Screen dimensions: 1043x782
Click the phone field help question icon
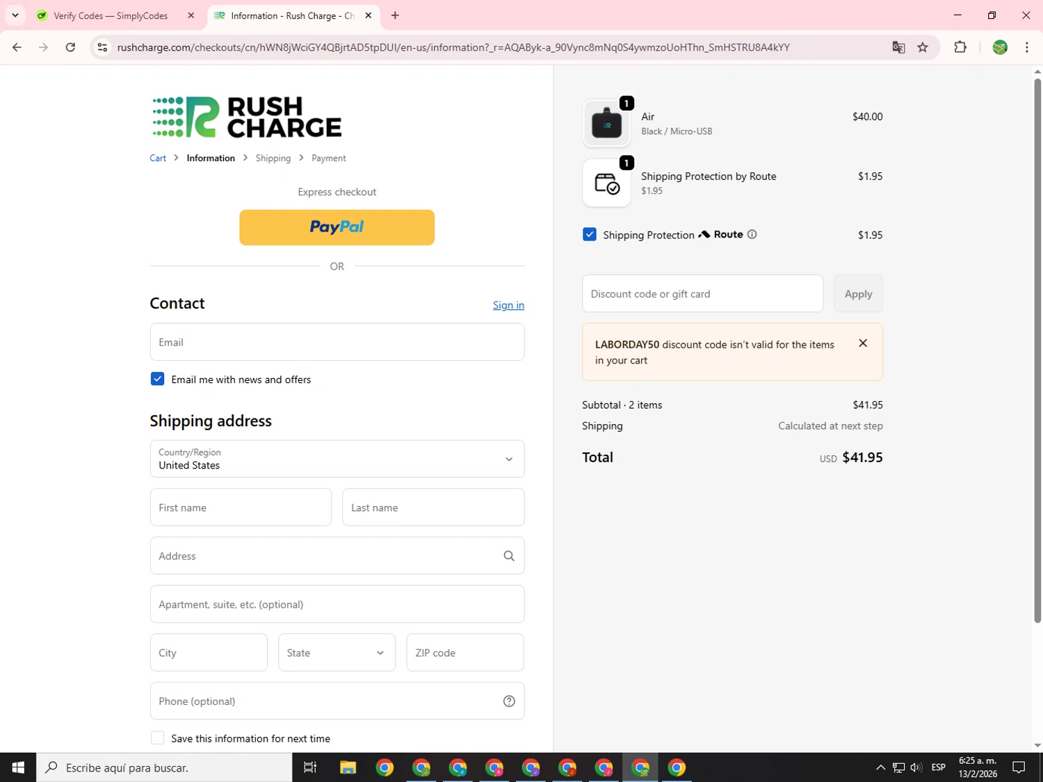coord(509,701)
